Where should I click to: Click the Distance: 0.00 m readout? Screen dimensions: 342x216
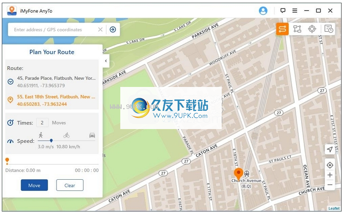click(23, 170)
